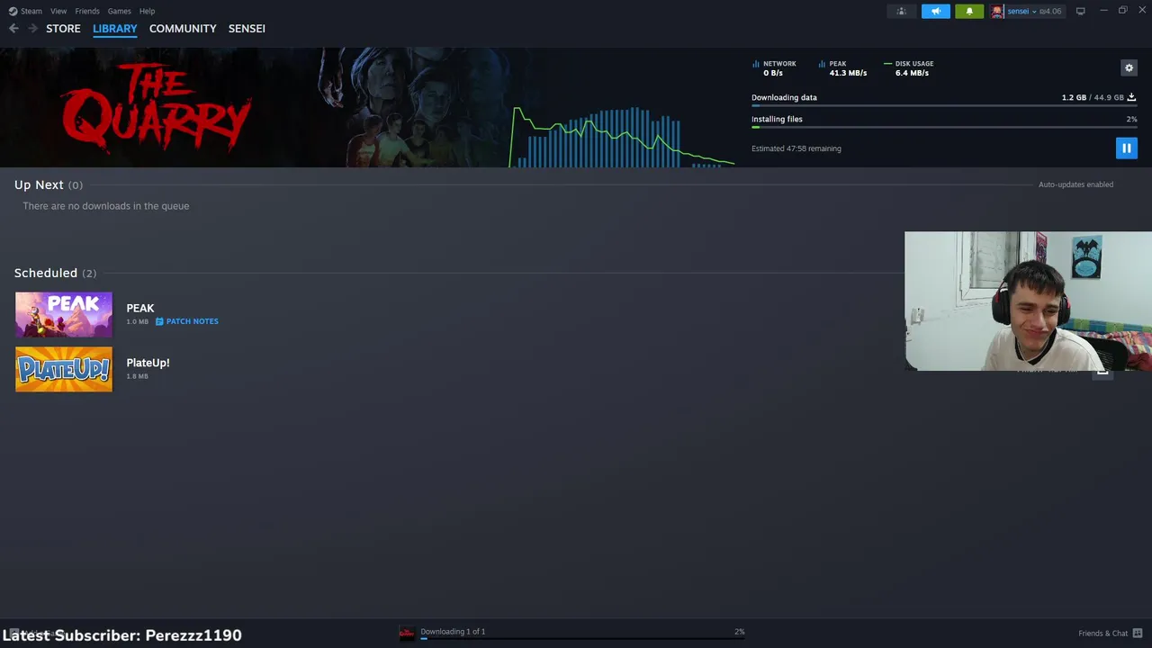Open the View menu
This screenshot has height=648, width=1152.
(x=58, y=11)
